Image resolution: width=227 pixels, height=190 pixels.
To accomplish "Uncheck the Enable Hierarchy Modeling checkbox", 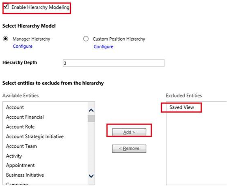I will tap(6, 6).
